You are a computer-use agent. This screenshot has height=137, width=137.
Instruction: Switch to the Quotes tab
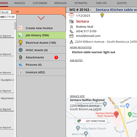[x=122, y=3]
